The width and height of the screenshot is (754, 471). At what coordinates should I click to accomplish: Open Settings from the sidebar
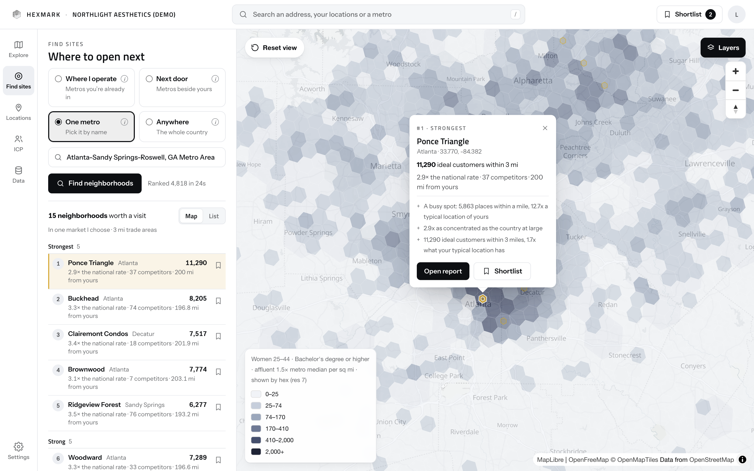click(x=18, y=451)
